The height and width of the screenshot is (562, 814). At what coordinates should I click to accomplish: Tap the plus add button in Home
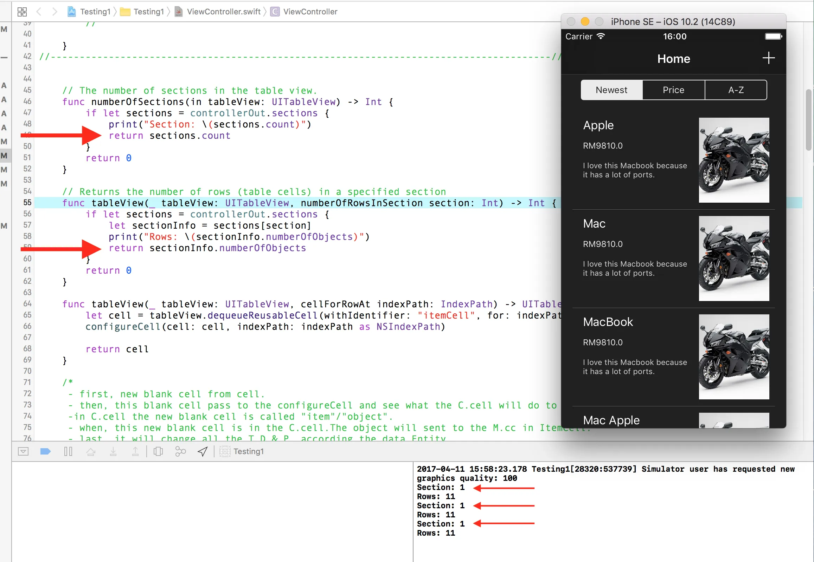[x=769, y=58]
